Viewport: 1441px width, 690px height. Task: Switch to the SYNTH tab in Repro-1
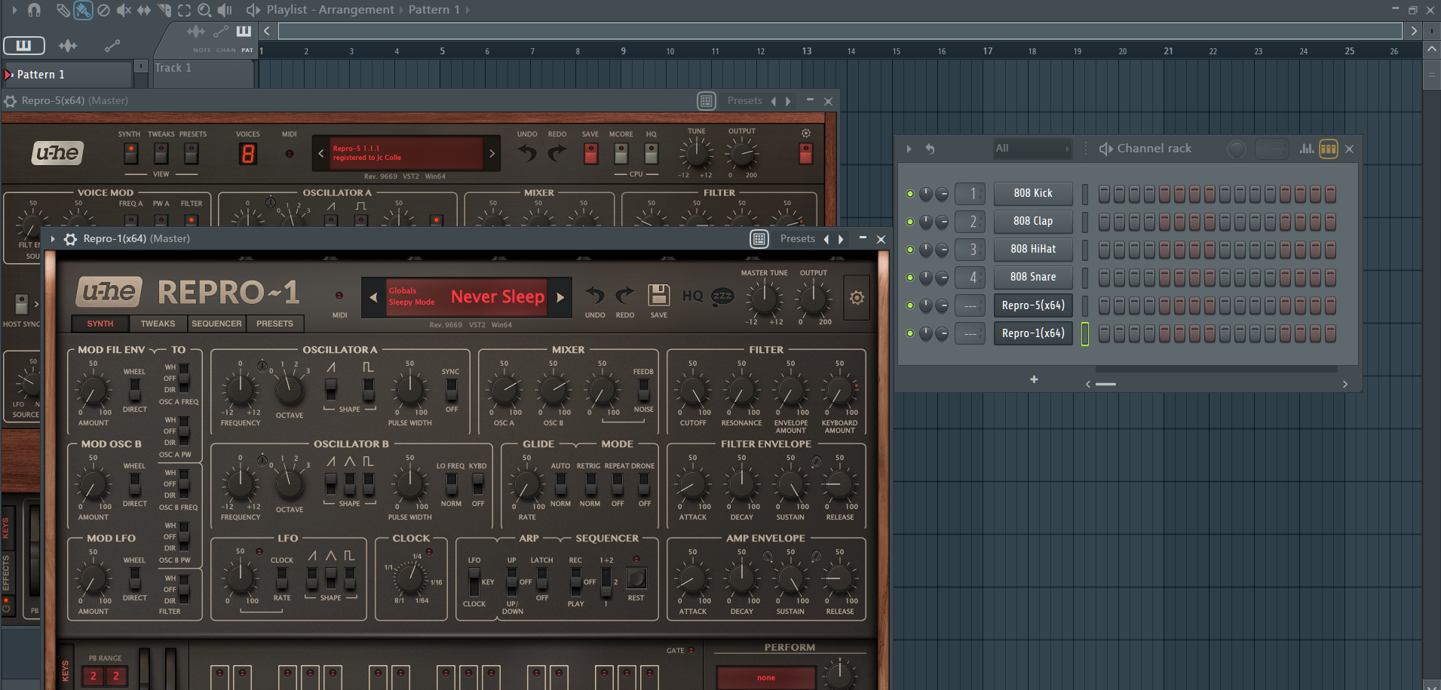[x=100, y=324]
